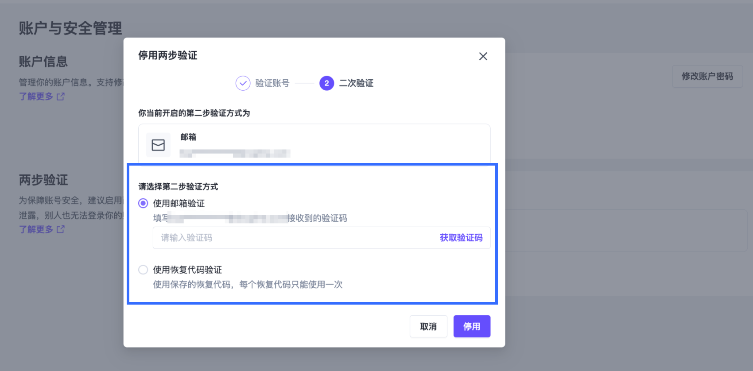Image resolution: width=753 pixels, height=371 pixels.
Task: Open 了解更多 link under 账户信息
Action: tap(36, 97)
